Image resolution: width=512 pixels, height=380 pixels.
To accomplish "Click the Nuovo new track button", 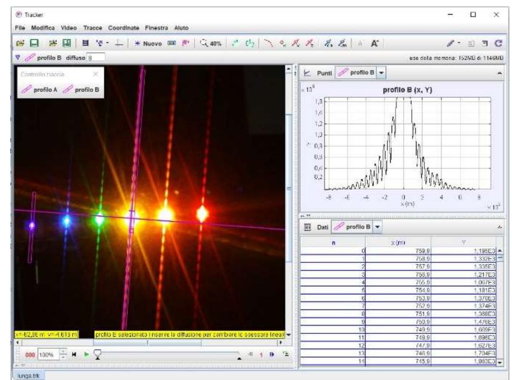I will (148, 43).
